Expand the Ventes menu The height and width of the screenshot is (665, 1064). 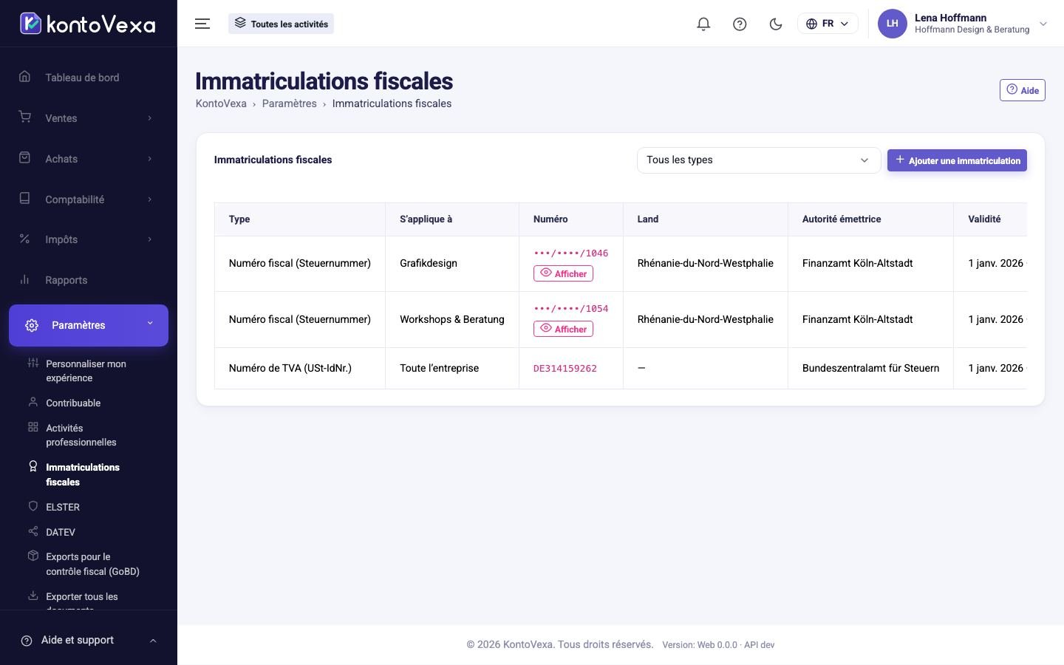coord(88,118)
